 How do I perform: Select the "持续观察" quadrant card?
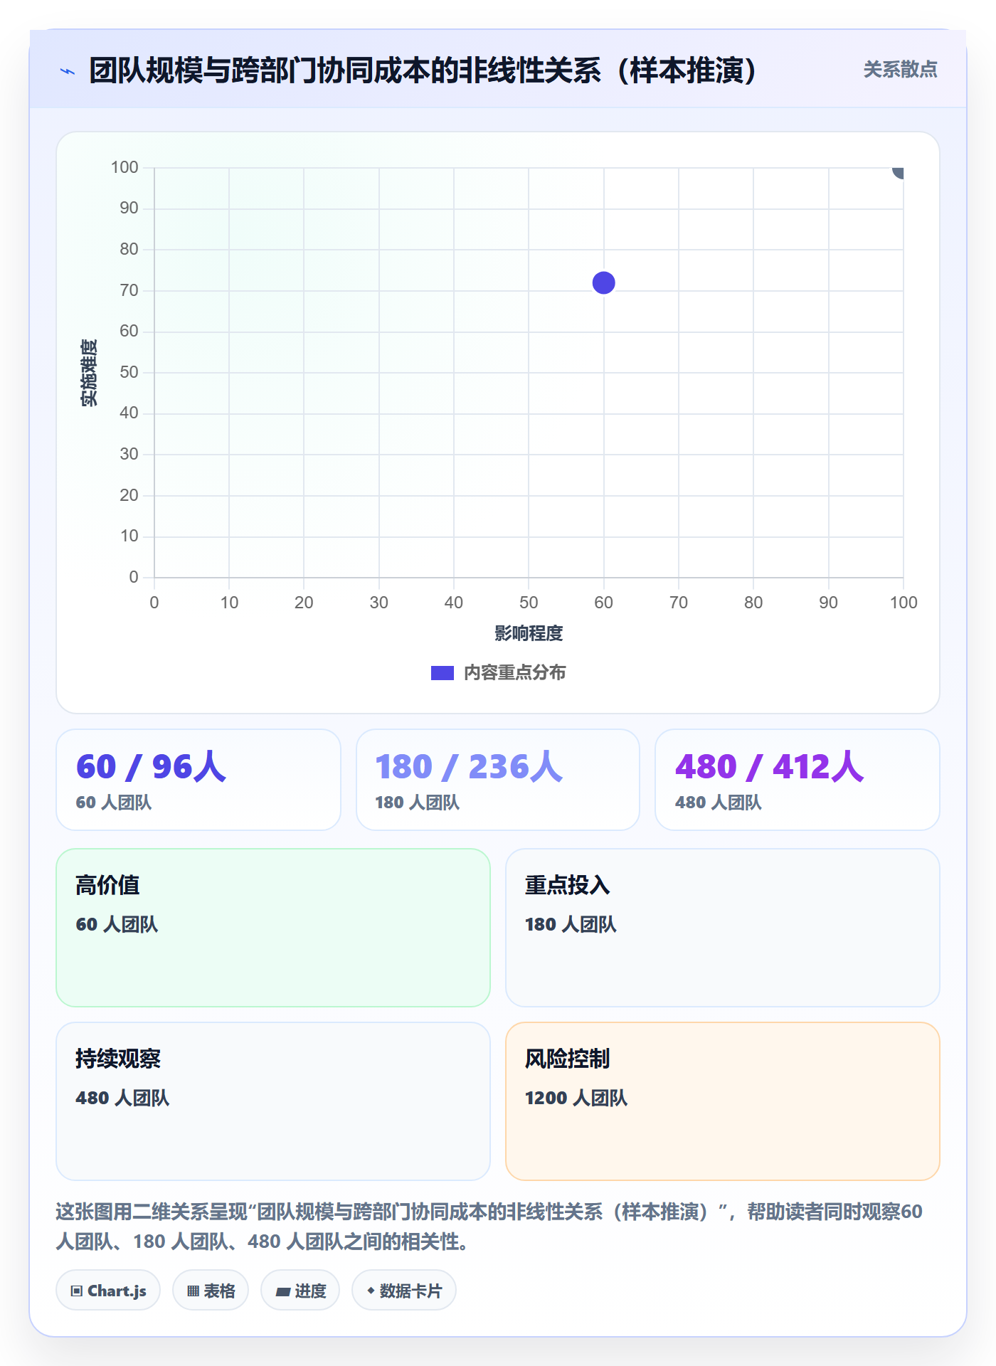pos(273,1101)
